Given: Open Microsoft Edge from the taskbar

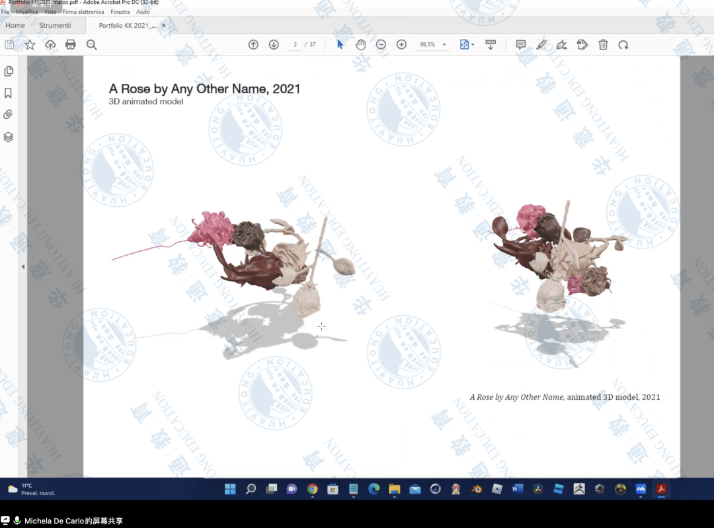Looking at the screenshot, I should click(374, 489).
